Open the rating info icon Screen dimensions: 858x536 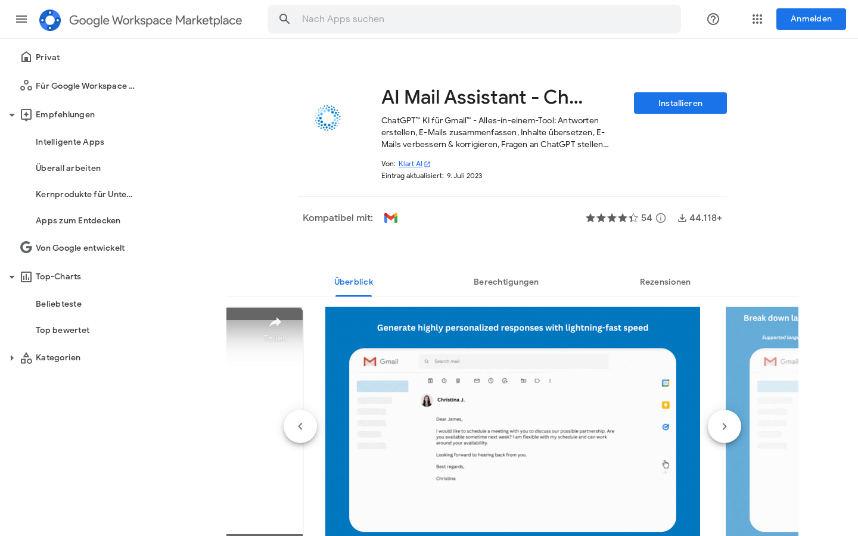tap(661, 218)
